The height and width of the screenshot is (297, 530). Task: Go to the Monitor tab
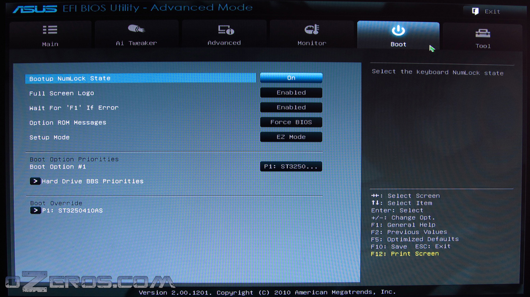point(312,35)
